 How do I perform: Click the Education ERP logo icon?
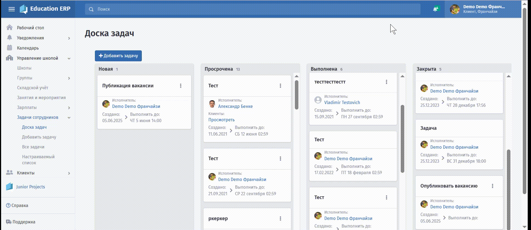tap(24, 9)
